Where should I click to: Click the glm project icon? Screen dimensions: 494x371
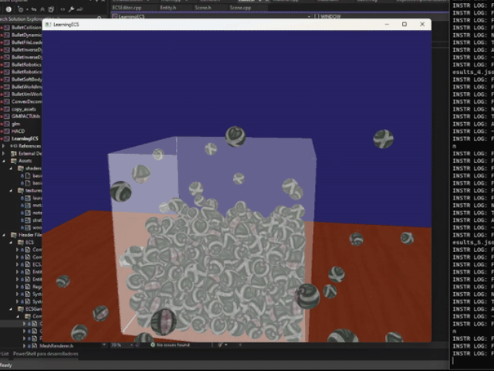6,124
